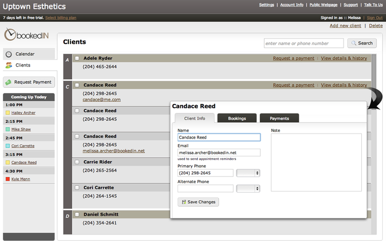This screenshot has width=386, height=241.
Task: Tick the Carrie Rider checkbox
Action: coord(77,163)
